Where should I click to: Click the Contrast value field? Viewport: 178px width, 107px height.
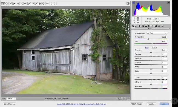pos(164,54)
